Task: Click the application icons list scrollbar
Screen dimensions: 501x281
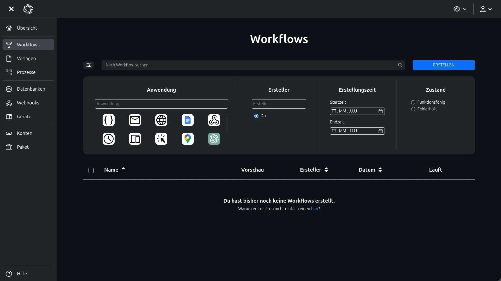Action: point(227,123)
